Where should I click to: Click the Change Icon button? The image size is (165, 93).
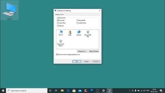pyautogui.click(x=82, y=51)
